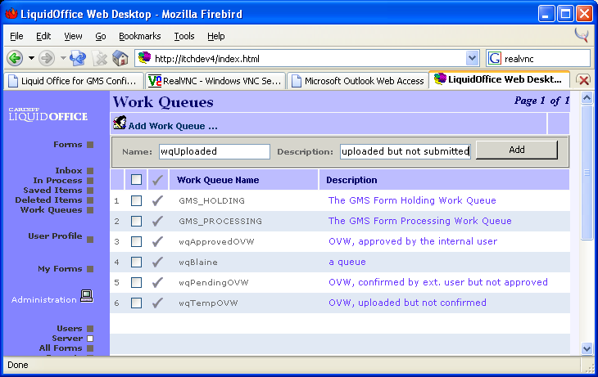Click into the Description text field
Image resolution: width=598 pixels, height=377 pixels.
(405, 151)
